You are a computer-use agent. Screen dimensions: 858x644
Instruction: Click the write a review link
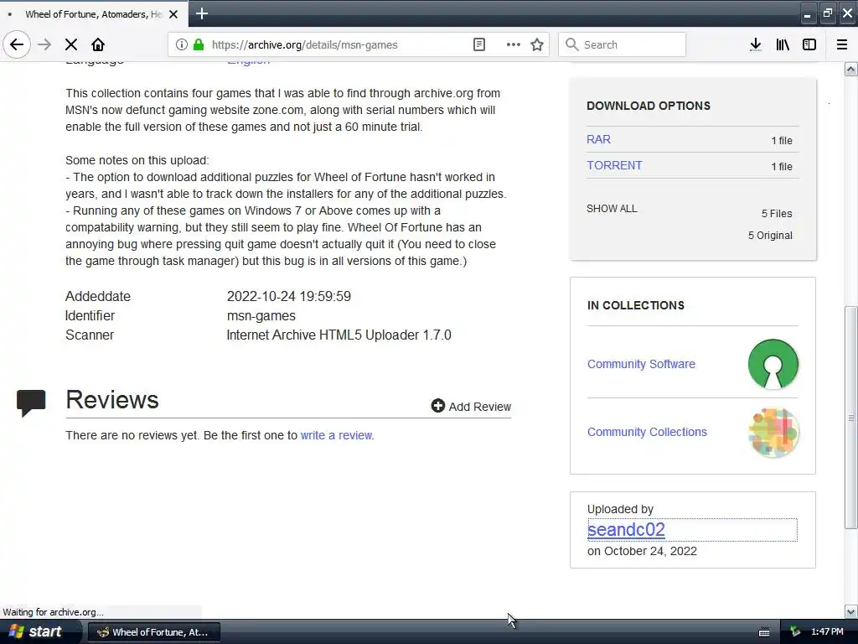[x=336, y=435]
